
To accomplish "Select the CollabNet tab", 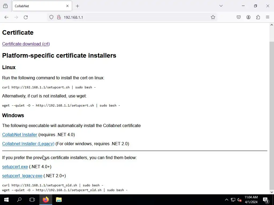I will pos(42,6).
